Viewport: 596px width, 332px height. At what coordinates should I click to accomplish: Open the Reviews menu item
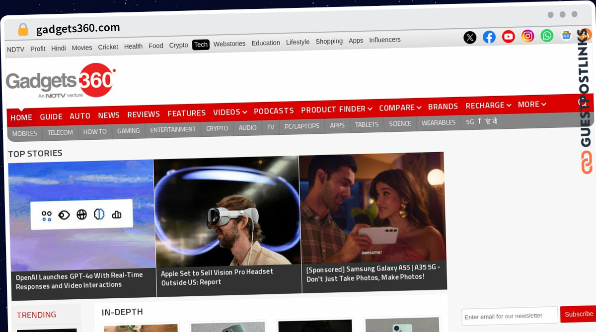point(144,114)
